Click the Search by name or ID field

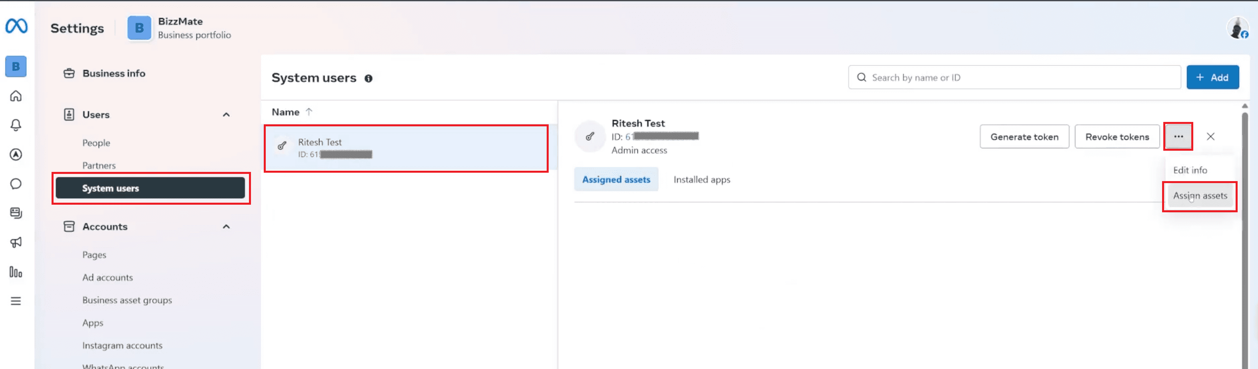coord(1014,77)
